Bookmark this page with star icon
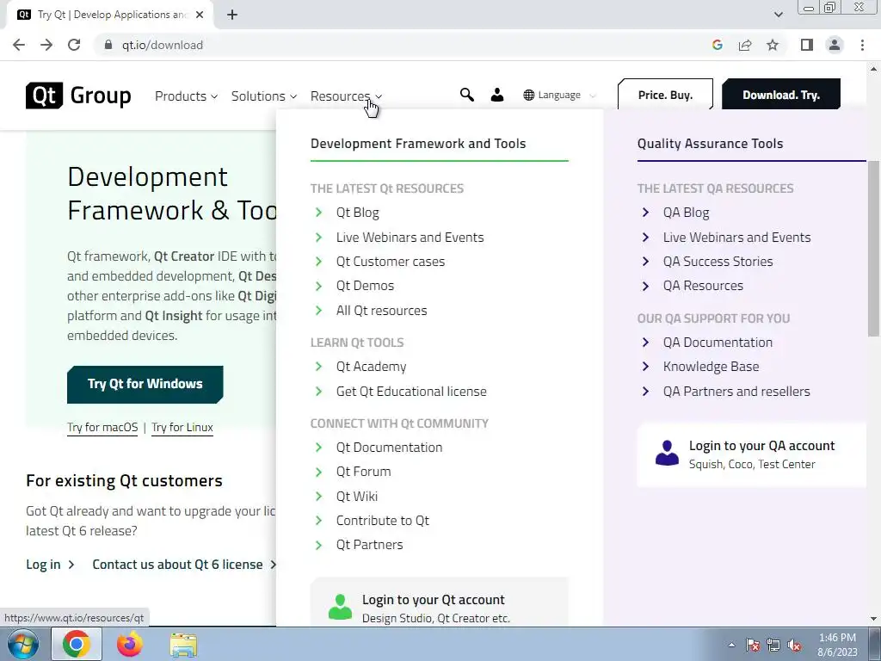 [x=773, y=45]
